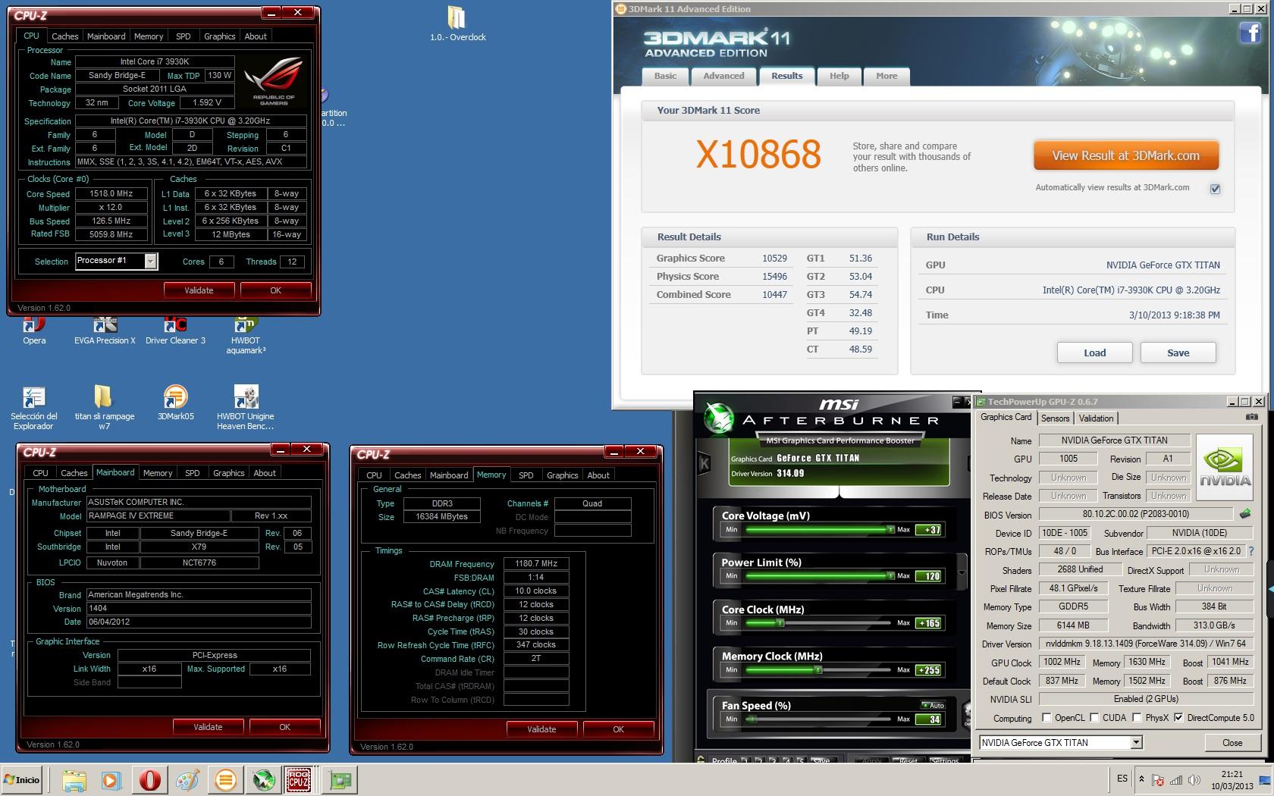Show hidden system tray icons

(x=1140, y=780)
